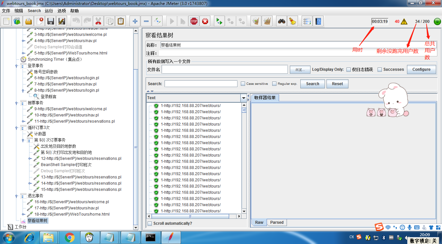Open the Text renderer dropdown
Screen dimensions: 442x244
point(243,98)
